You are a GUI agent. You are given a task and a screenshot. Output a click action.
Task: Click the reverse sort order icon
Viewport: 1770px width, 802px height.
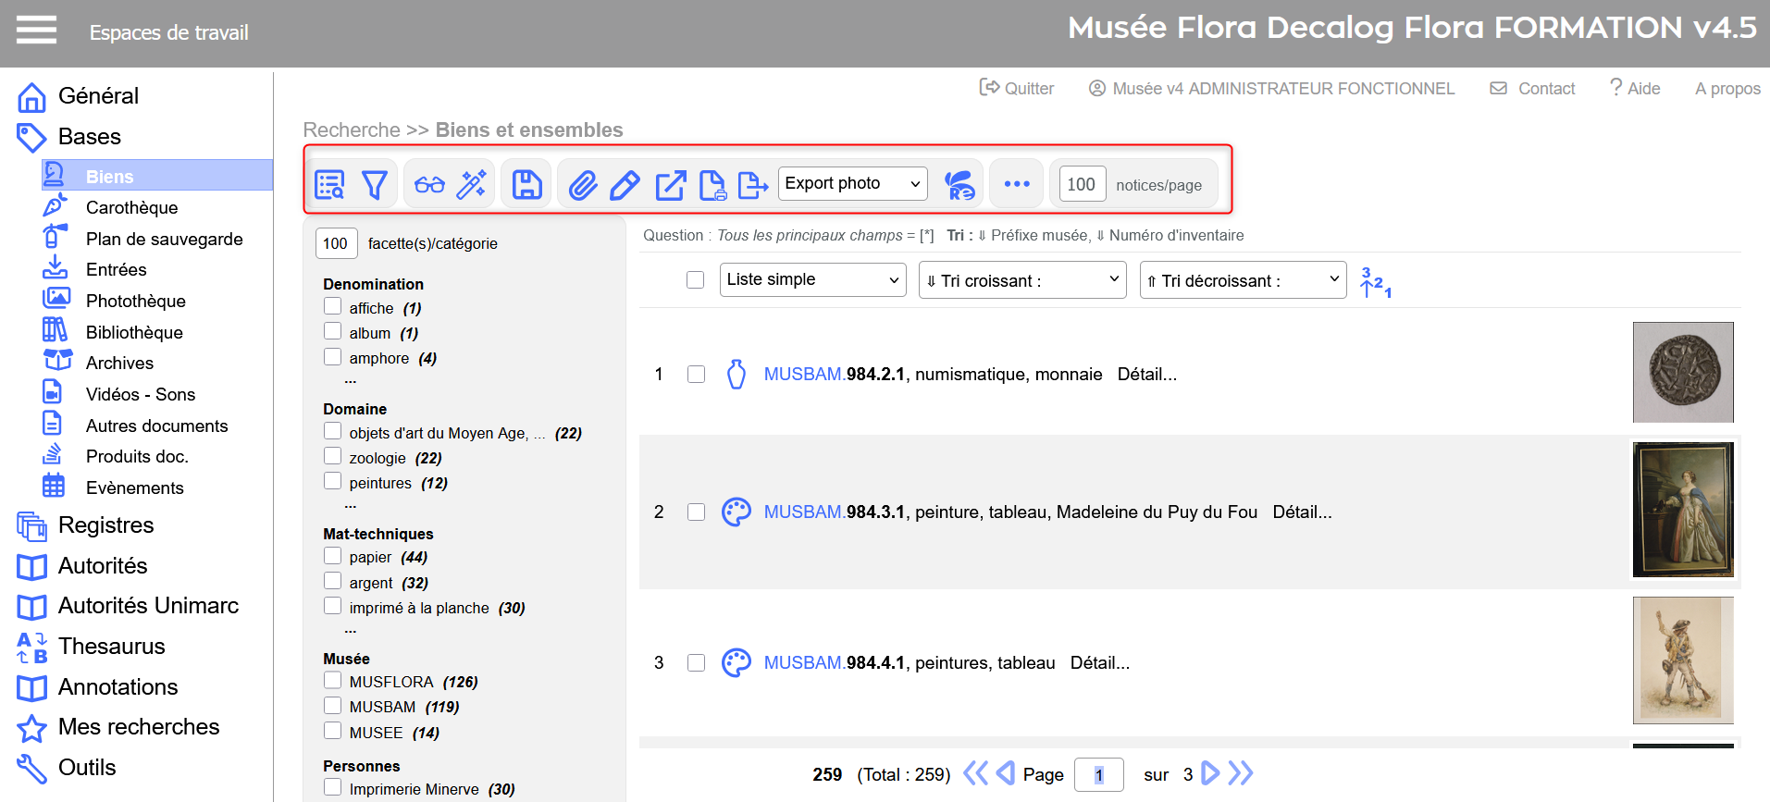coord(1375,281)
